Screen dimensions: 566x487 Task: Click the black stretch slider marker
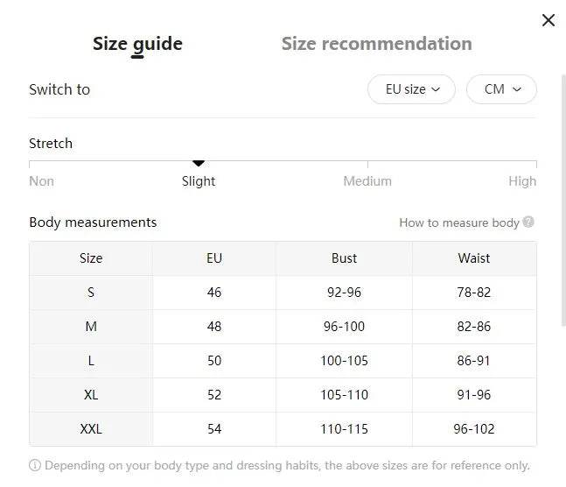point(199,163)
